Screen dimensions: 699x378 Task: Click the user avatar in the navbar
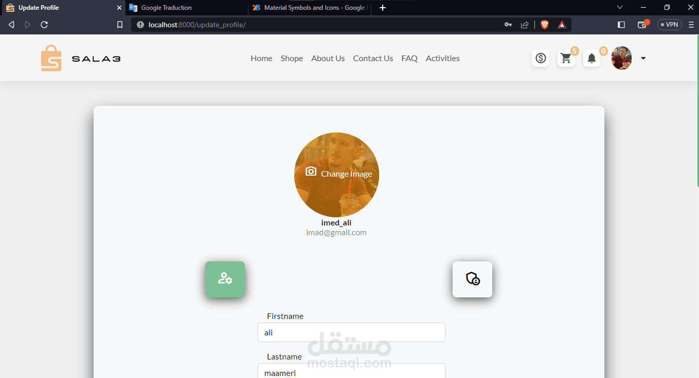point(622,58)
